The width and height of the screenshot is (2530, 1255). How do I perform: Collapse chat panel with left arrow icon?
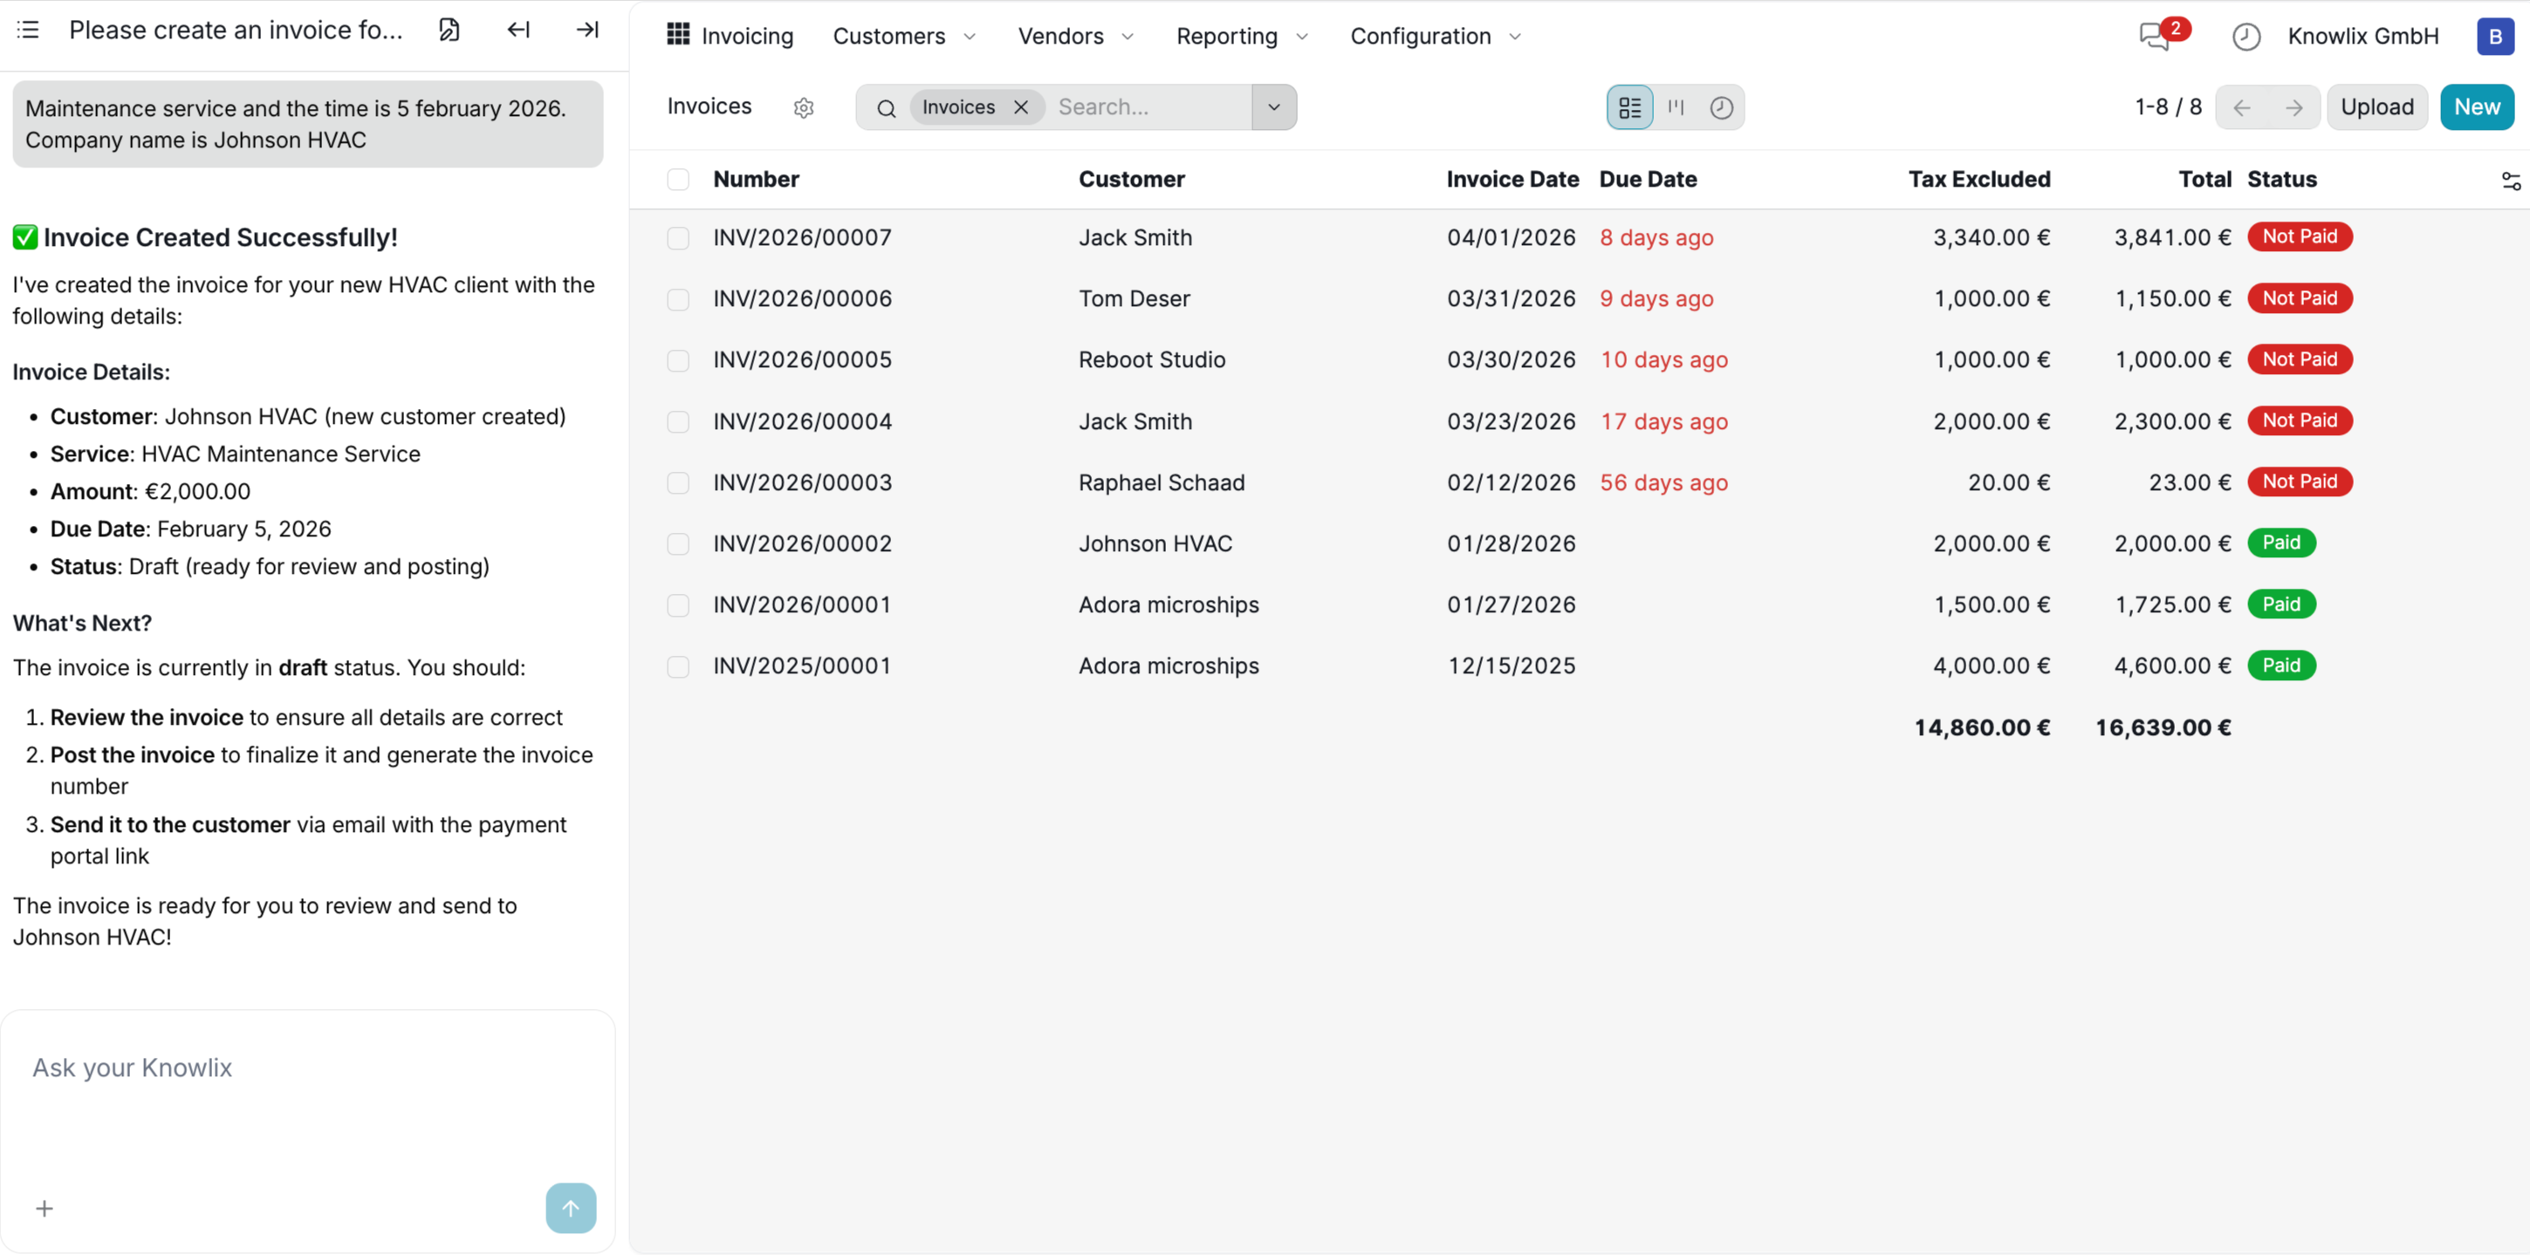(518, 30)
